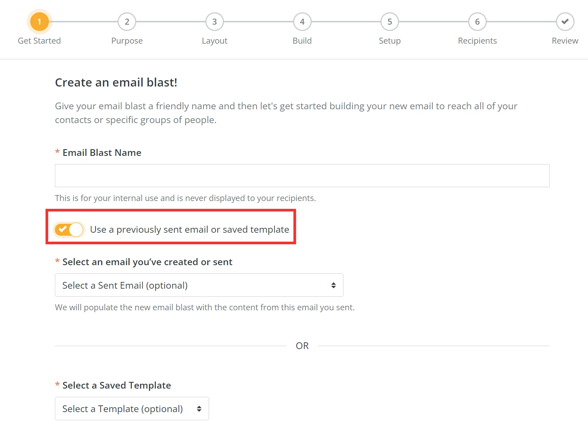Click the step 2 Purpose circle
This screenshot has height=427, width=588.
(x=127, y=22)
